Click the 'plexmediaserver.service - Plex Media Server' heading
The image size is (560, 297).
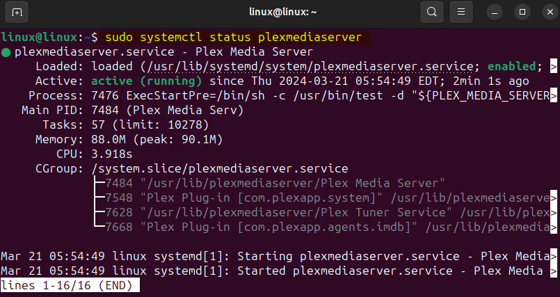(x=163, y=51)
